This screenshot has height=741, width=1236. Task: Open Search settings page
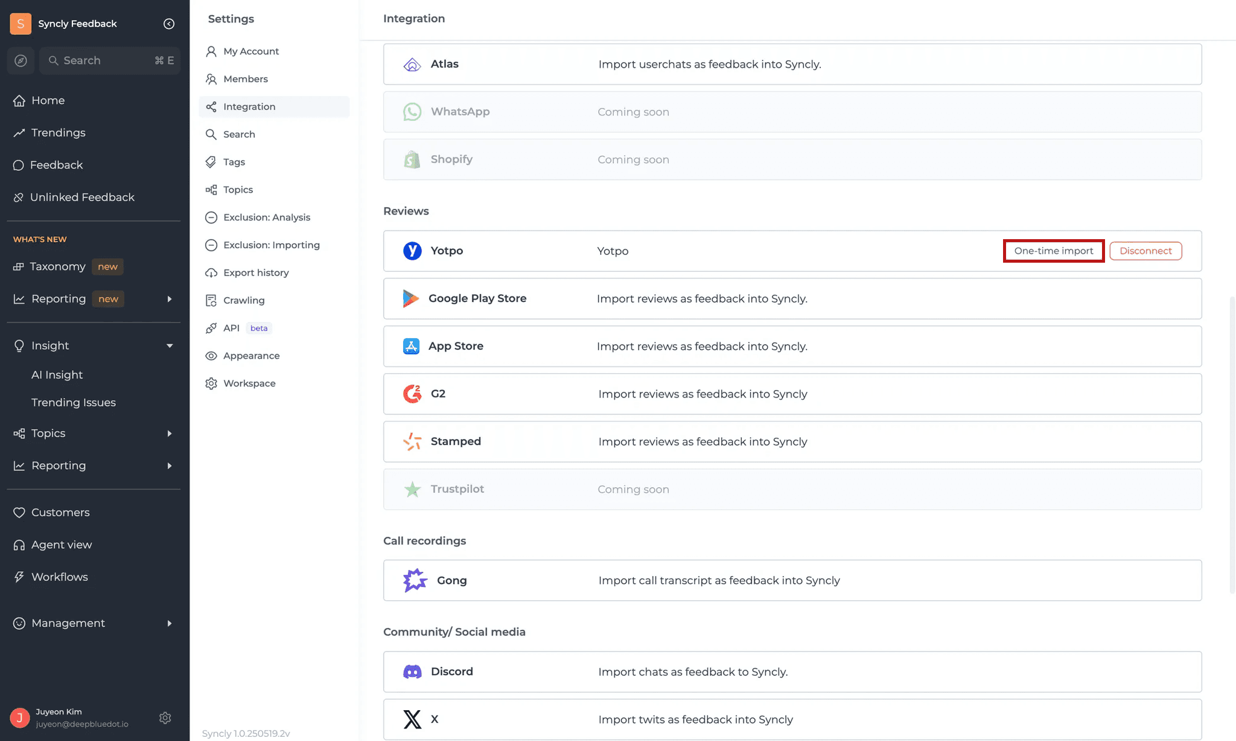point(274,135)
